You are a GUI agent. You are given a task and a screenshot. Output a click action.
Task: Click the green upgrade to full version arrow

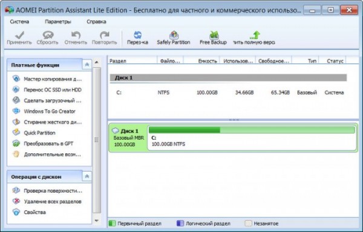255,35
